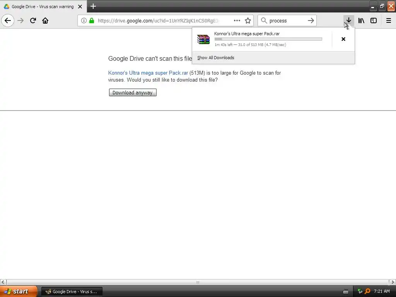This screenshot has width=396, height=297.
Task: Reload the current page
Action: pos(33,20)
